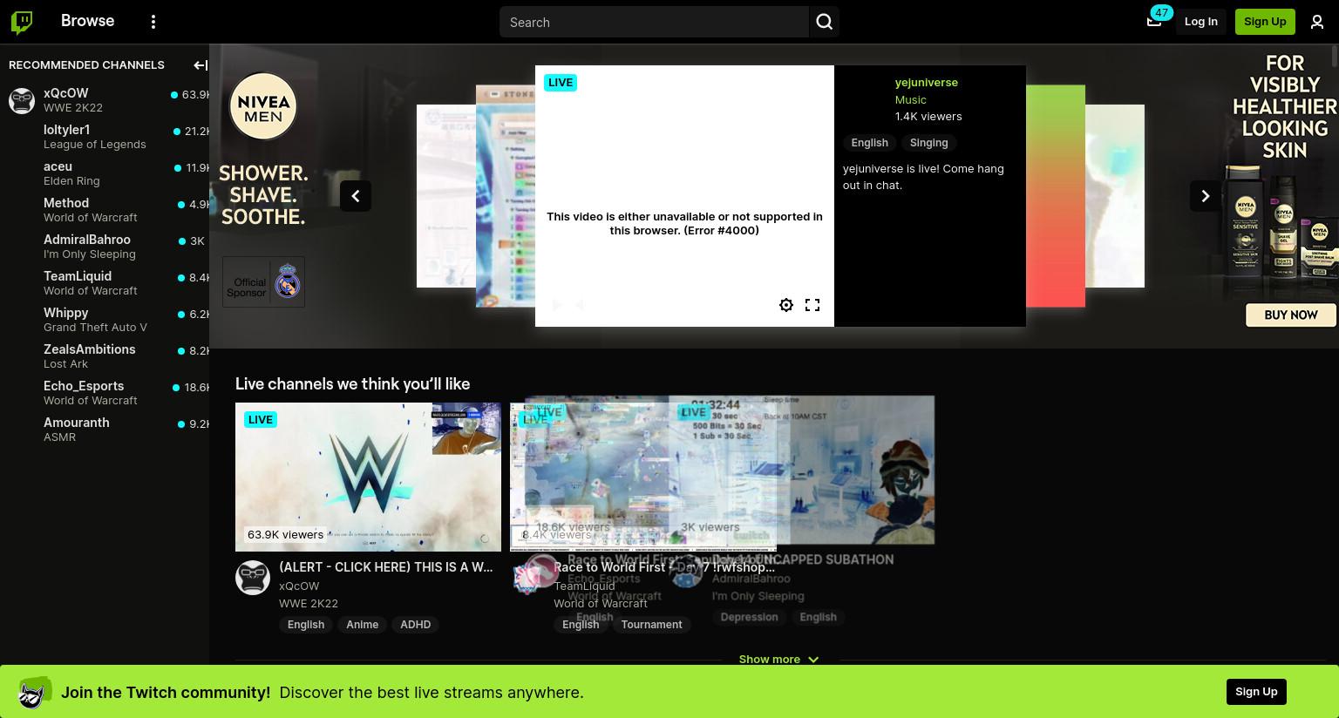Toggle fullscreen on the featured player
The width and height of the screenshot is (1339, 718).
(x=812, y=305)
